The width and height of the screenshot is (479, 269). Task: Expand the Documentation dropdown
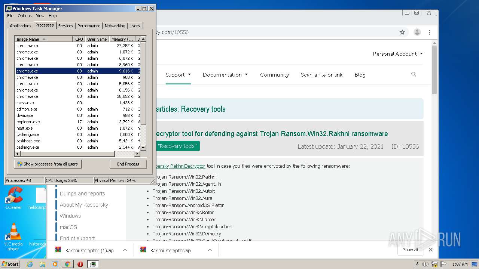click(225, 75)
